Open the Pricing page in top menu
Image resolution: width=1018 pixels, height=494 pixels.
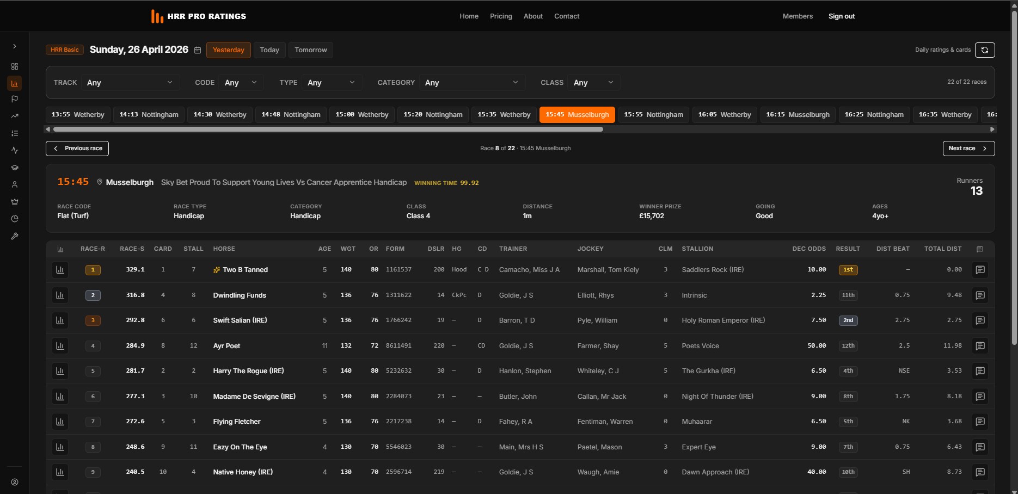click(501, 16)
